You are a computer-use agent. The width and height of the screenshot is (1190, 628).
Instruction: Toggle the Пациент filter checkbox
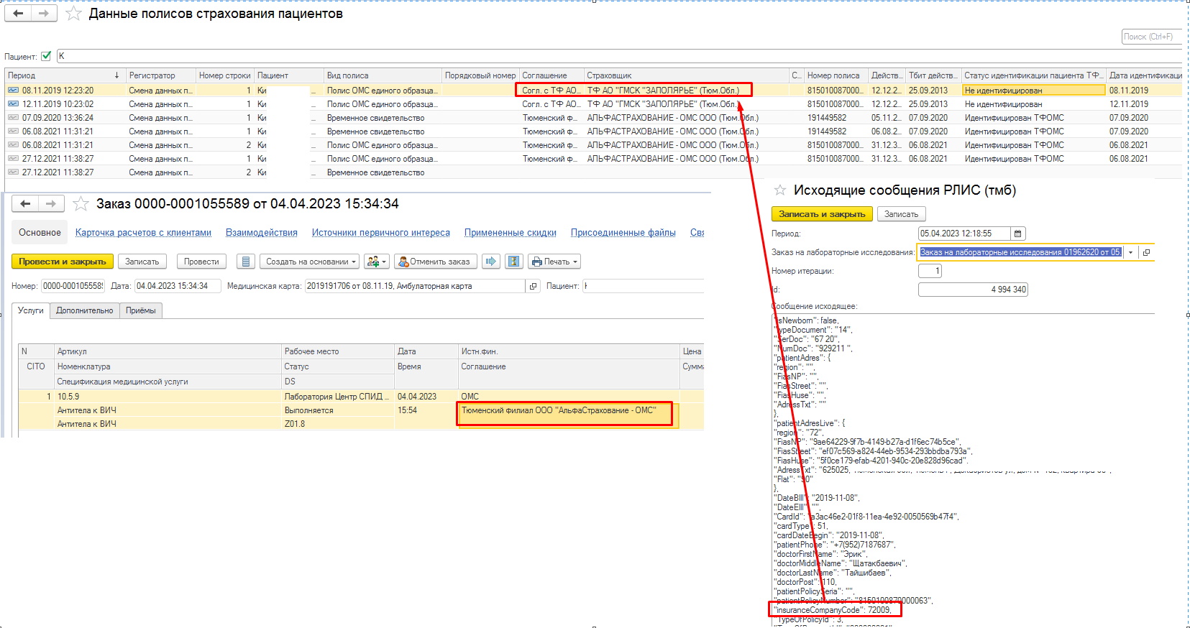coord(47,56)
